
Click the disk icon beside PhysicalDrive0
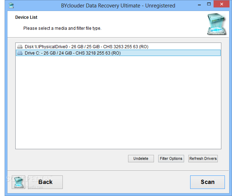click(x=20, y=47)
